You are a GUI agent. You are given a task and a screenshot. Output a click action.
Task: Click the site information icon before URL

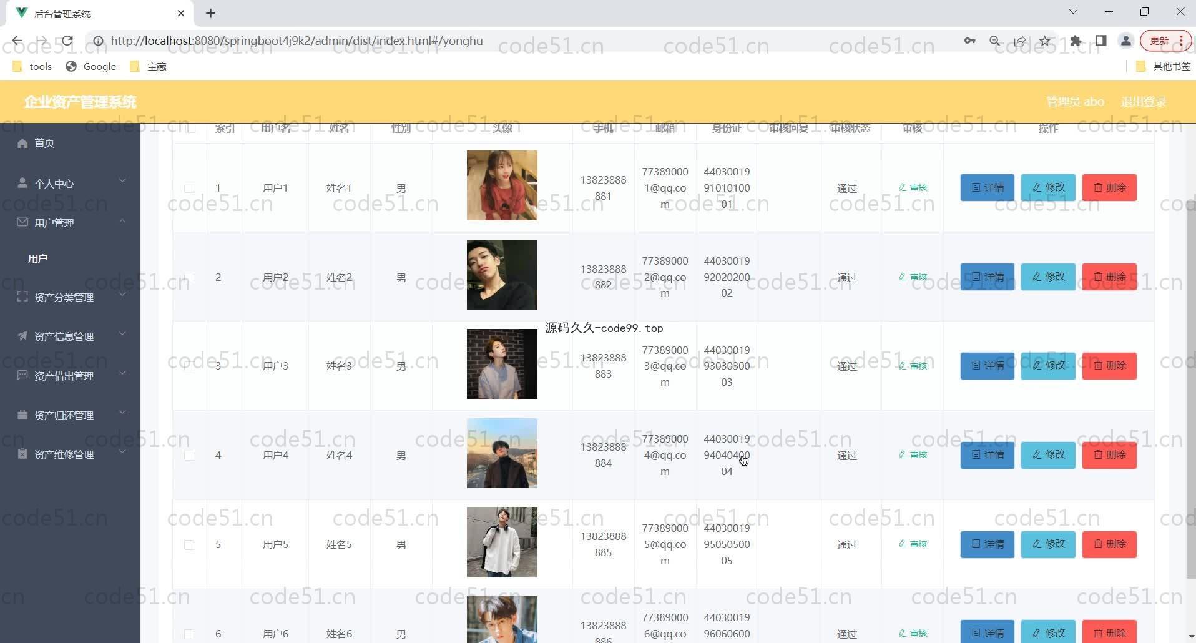(x=98, y=41)
